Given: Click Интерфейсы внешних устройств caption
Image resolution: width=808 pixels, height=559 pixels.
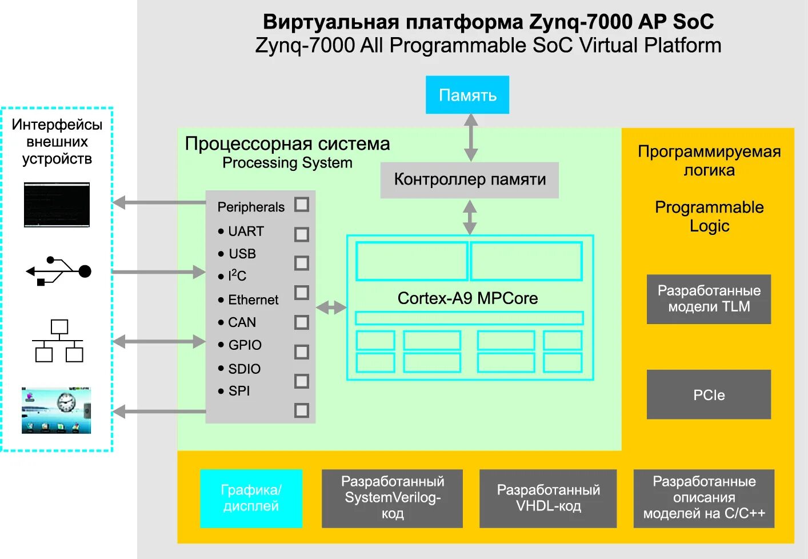Looking at the screenshot, I should click(x=57, y=142).
